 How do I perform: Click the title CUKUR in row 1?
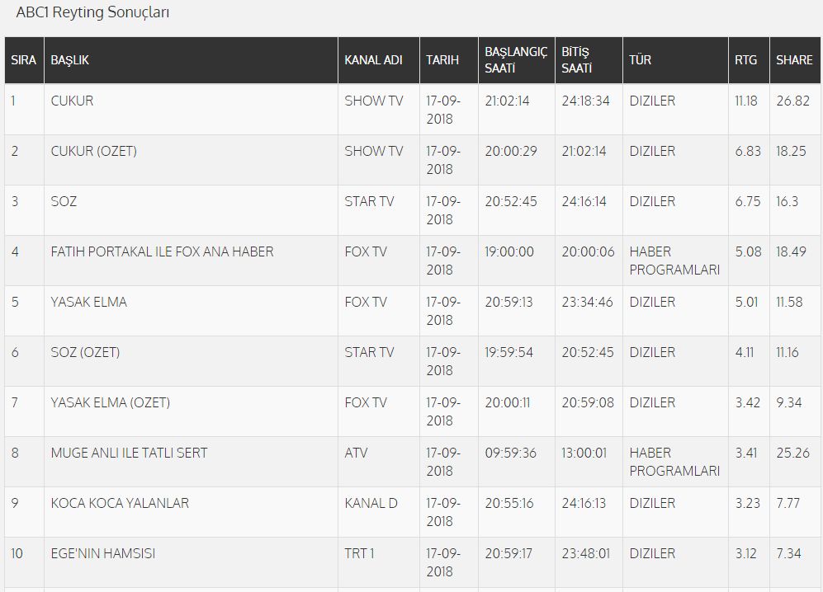(x=72, y=101)
